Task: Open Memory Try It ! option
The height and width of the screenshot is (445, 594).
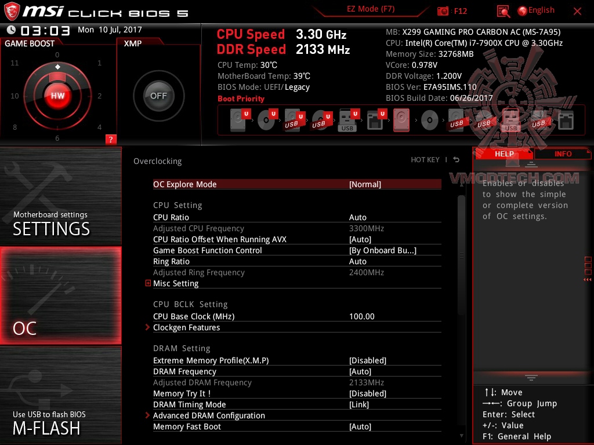Action: point(297,393)
